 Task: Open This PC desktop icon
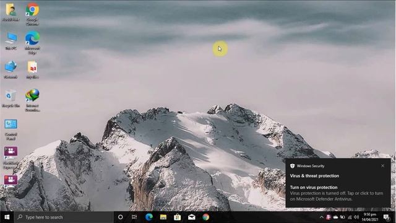tap(11, 41)
